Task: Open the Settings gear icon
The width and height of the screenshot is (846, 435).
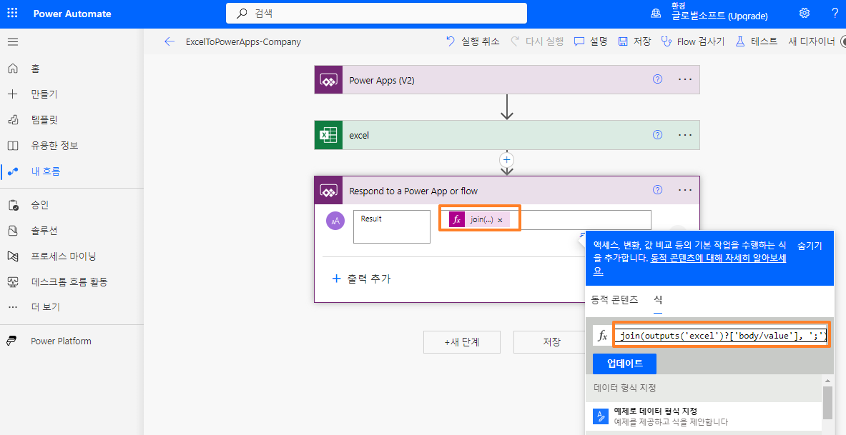Action: pyautogui.click(x=805, y=14)
